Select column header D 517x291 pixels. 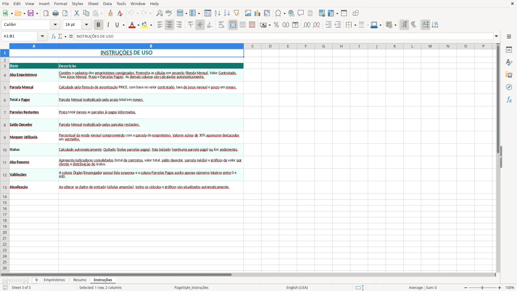[x=270, y=46]
